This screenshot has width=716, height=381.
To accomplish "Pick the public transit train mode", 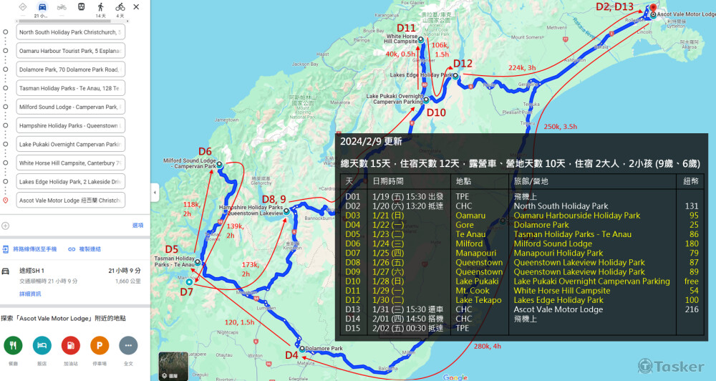I will [x=82, y=7].
